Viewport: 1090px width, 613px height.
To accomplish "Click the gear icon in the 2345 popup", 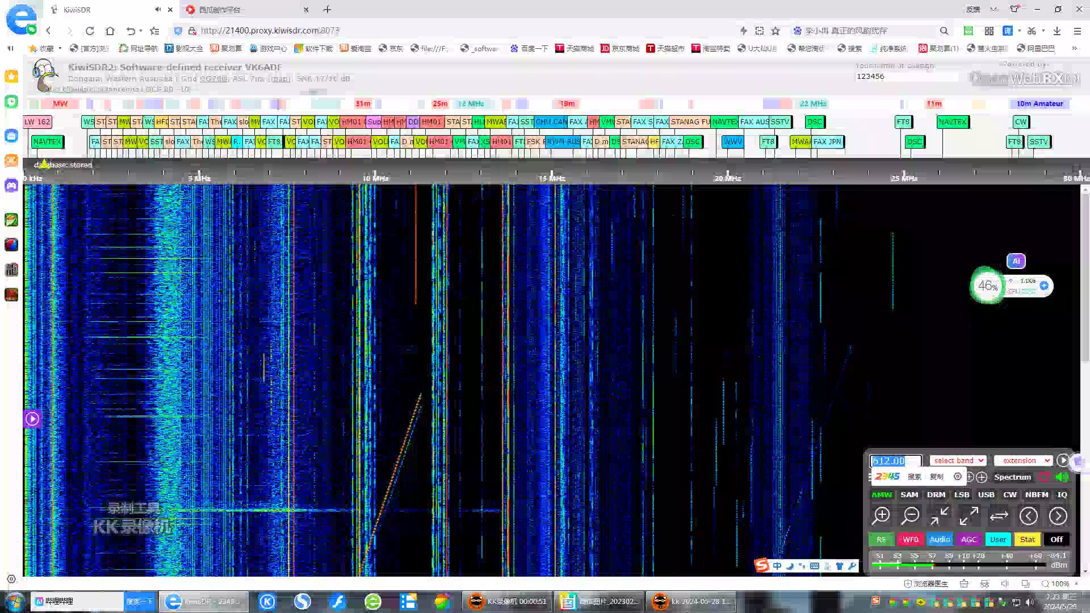I will [x=958, y=477].
